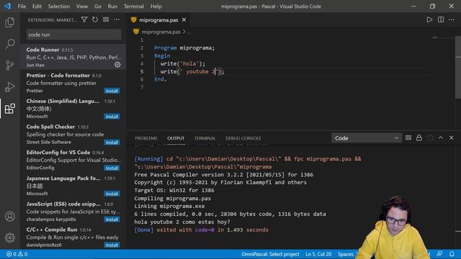
Task: Open the Help menu
Action: click(156, 6)
